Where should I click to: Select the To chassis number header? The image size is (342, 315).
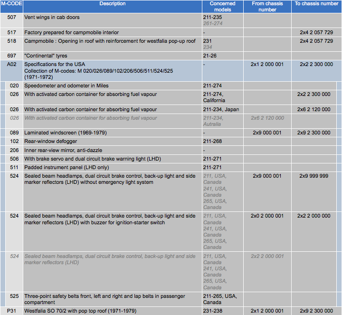(316, 4)
